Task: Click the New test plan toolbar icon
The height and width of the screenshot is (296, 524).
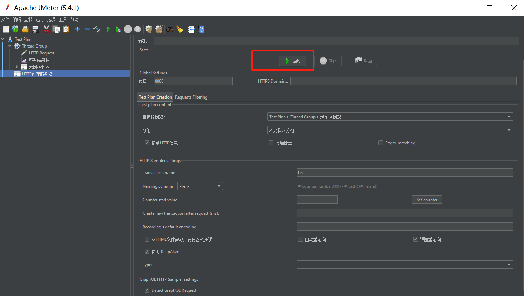Action: (6, 29)
